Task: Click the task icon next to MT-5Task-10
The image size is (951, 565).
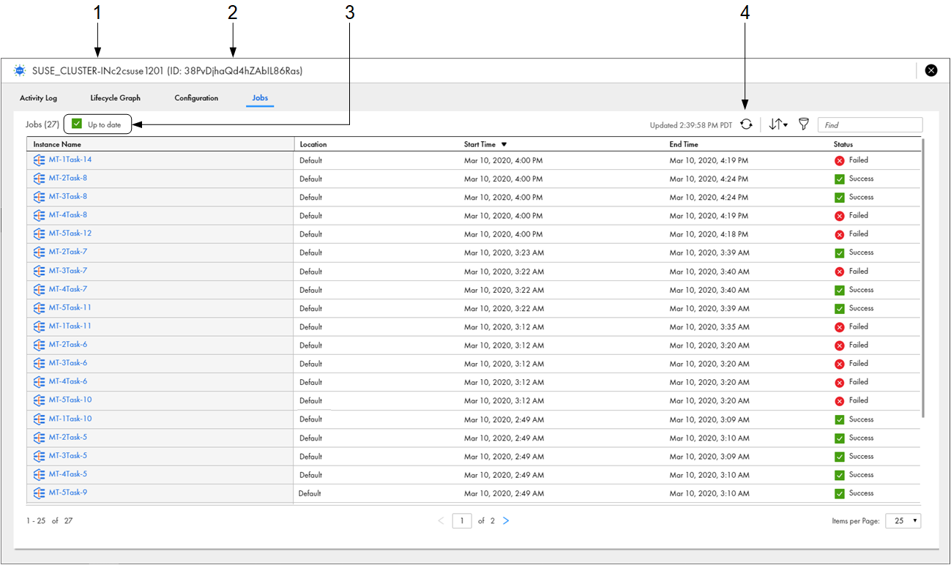Action: [40, 400]
